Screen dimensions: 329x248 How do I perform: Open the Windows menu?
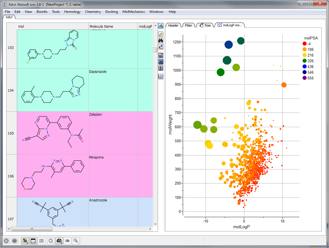(156, 12)
